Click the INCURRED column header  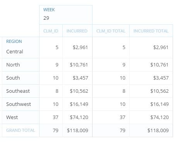(77, 31)
